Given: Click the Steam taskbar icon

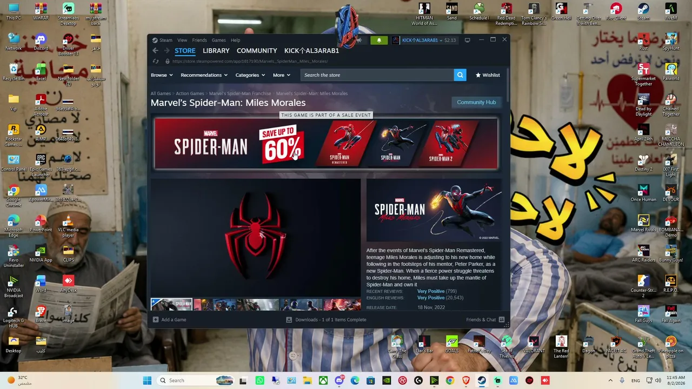Looking at the screenshot, I should click(482, 380).
